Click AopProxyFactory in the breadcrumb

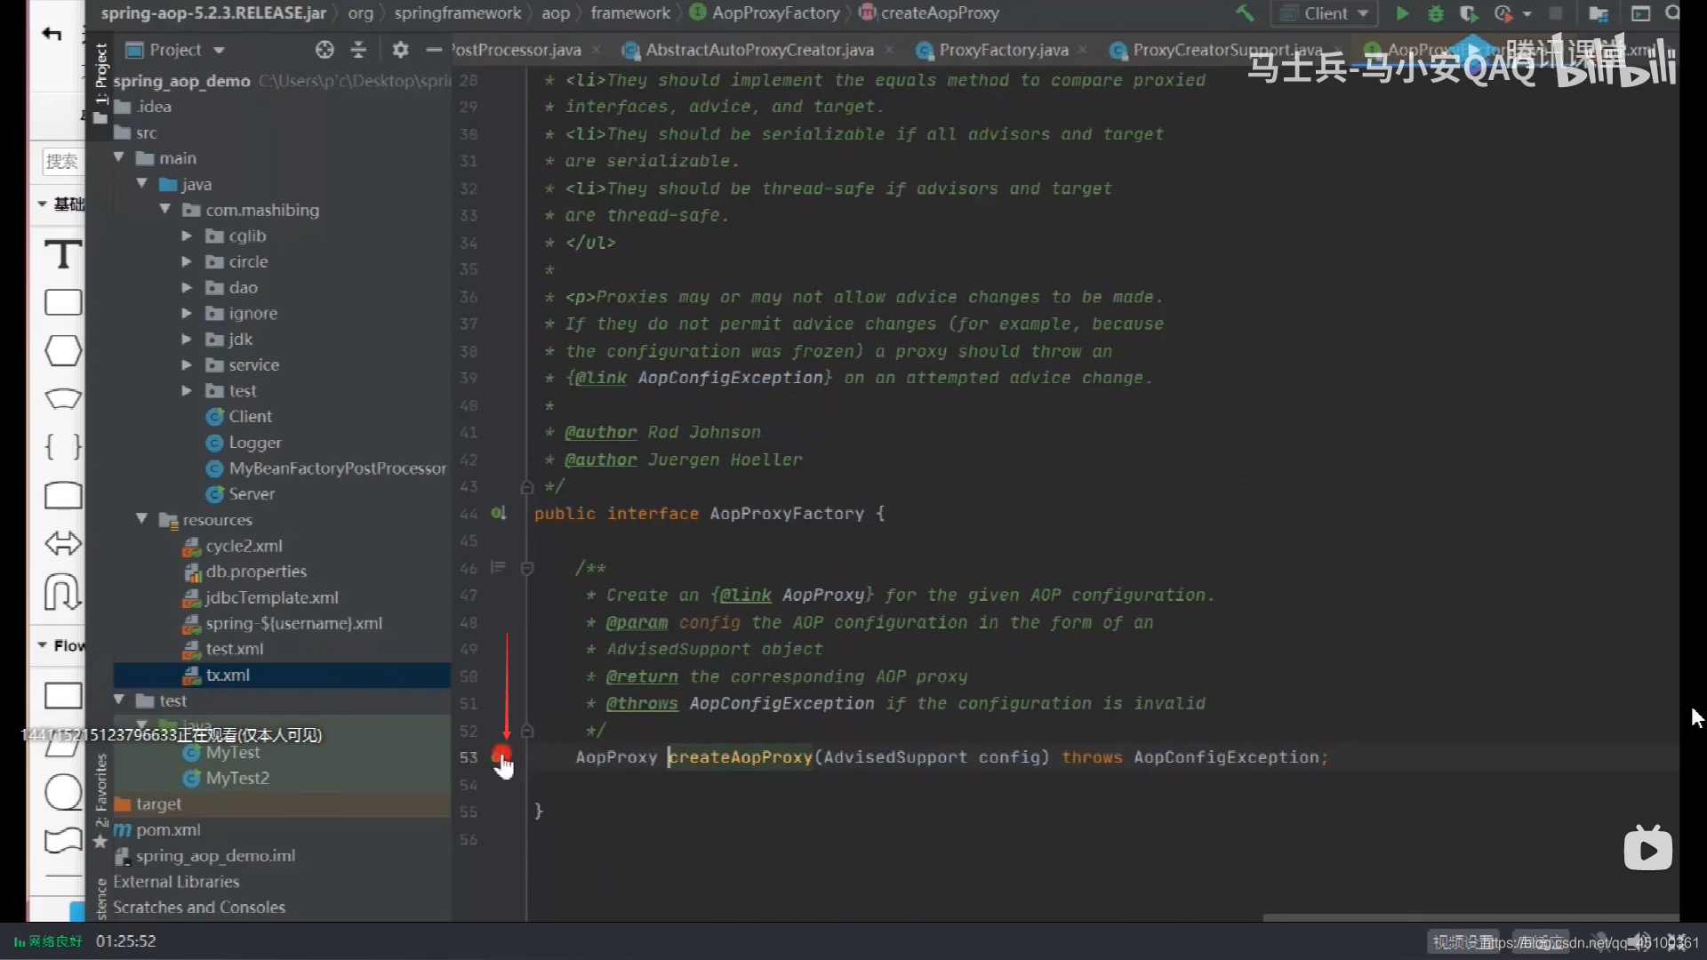(775, 13)
